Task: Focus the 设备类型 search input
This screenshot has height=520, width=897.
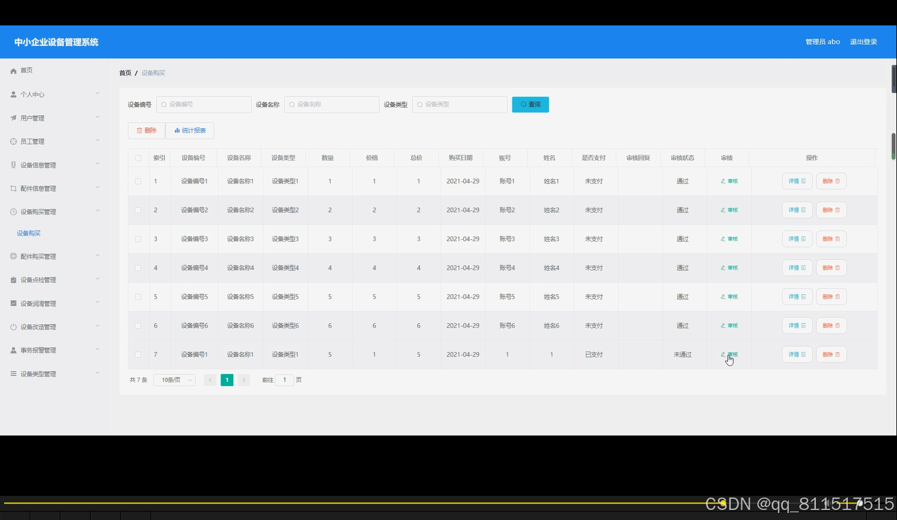Action: [460, 105]
